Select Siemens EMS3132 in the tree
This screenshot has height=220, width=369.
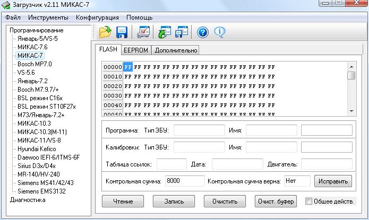pyautogui.click(x=41, y=191)
